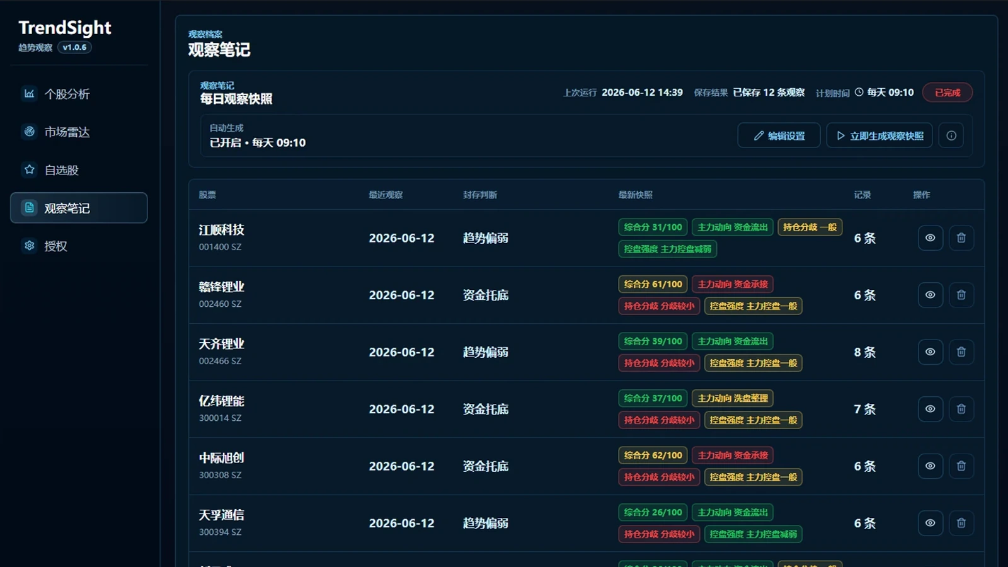Delete 江顺科技 row with trash icon
Screen dimensions: 1008x567
pyautogui.click(x=961, y=238)
